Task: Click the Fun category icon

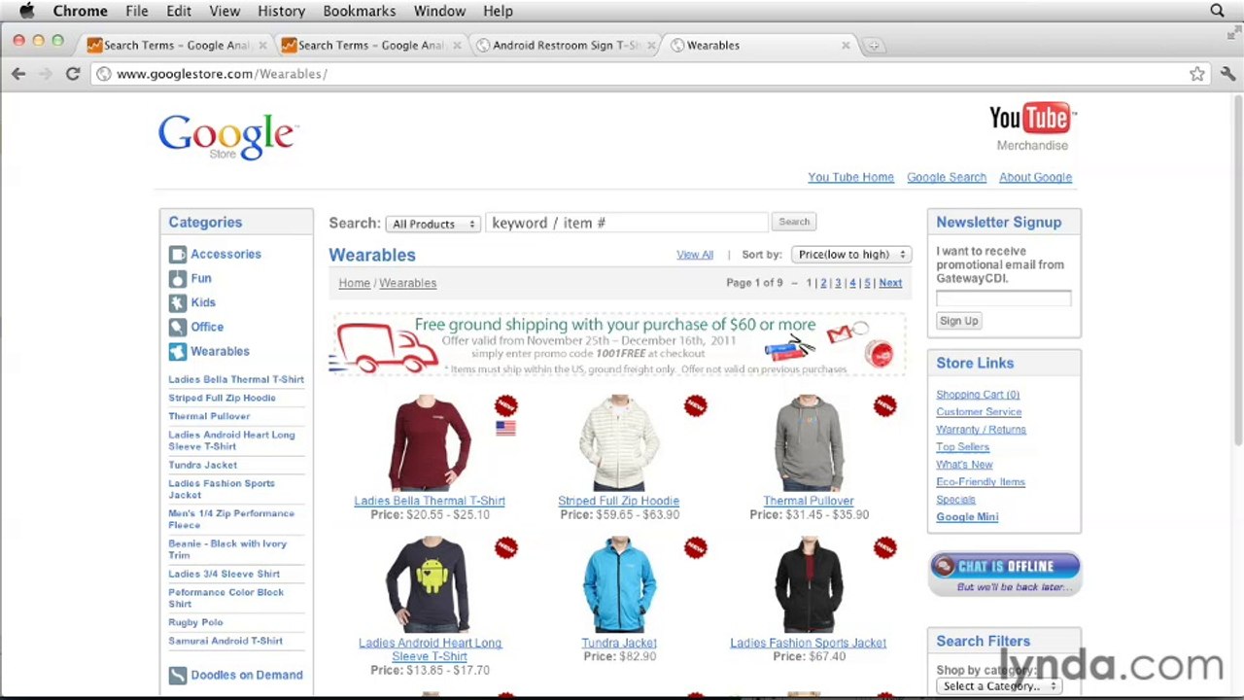Action: coord(177,279)
